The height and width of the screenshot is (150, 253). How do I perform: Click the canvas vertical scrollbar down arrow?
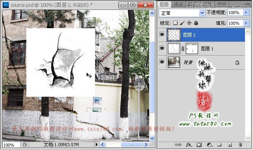point(152,138)
